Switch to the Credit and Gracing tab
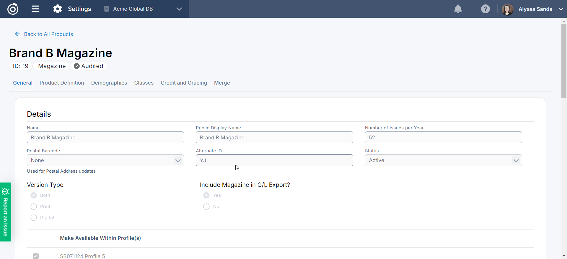Viewport: 567px width, 259px height. pyautogui.click(x=184, y=83)
